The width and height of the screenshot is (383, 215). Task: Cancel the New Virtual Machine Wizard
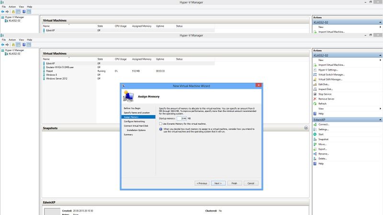point(251,183)
